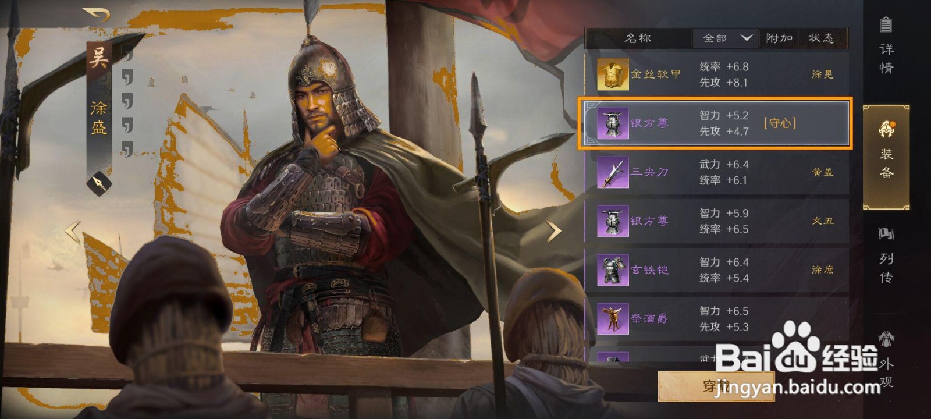Click the highlighted 银方尊 vessel icon

pyautogui.click(x=613, y=123)
